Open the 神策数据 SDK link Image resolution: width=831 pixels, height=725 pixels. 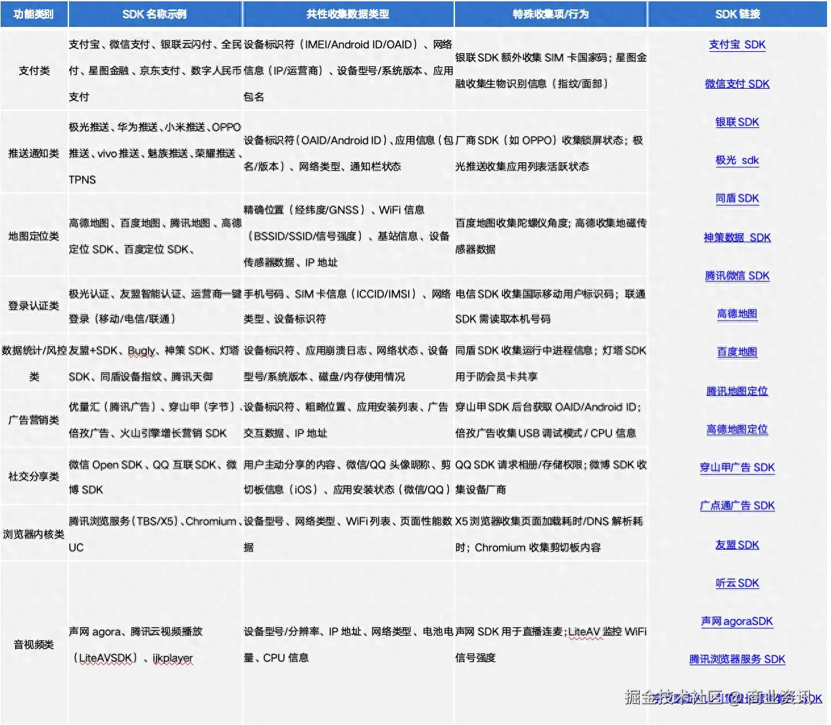(737, 237)
